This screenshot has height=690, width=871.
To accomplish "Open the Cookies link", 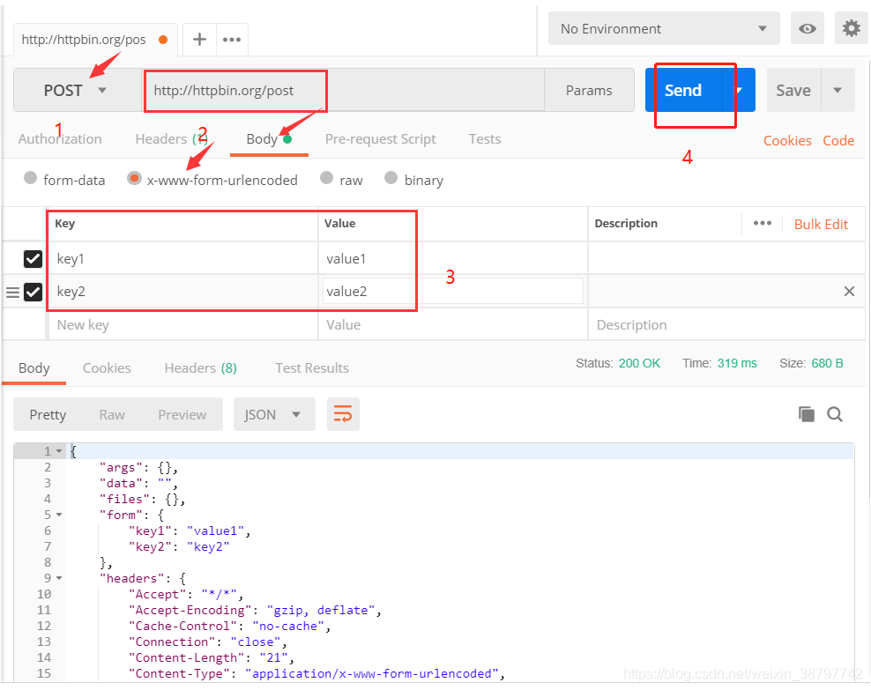I will [787, 140].
